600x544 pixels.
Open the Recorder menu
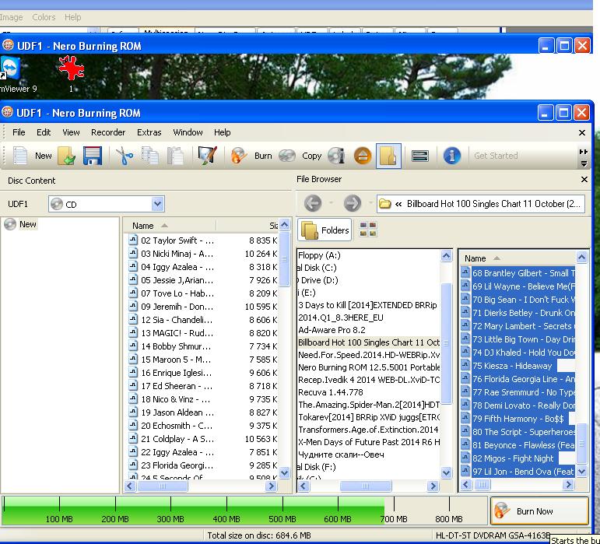[108, 132]
